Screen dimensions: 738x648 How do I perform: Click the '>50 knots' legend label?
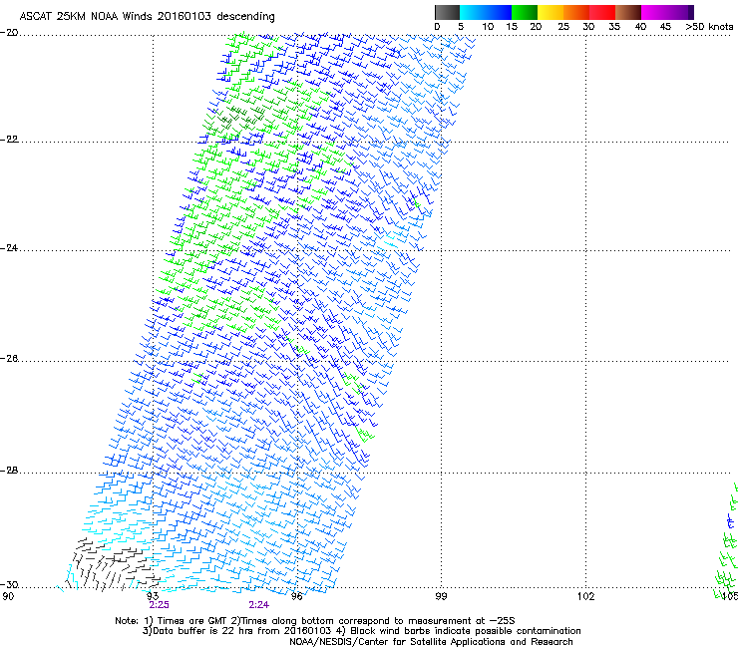709,27
